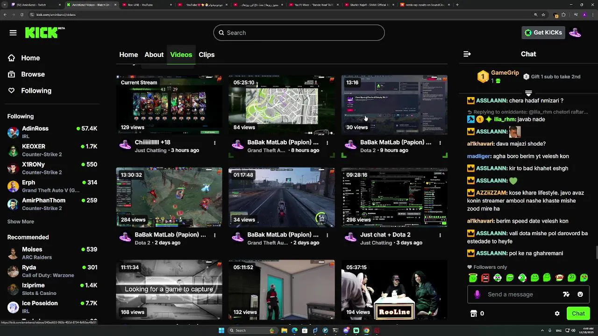Open the 09:28:16 video thumbnail

(x=394, y=197)
